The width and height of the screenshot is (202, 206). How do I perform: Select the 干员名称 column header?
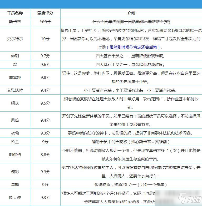pyautogui.click(x=15, y=13)
